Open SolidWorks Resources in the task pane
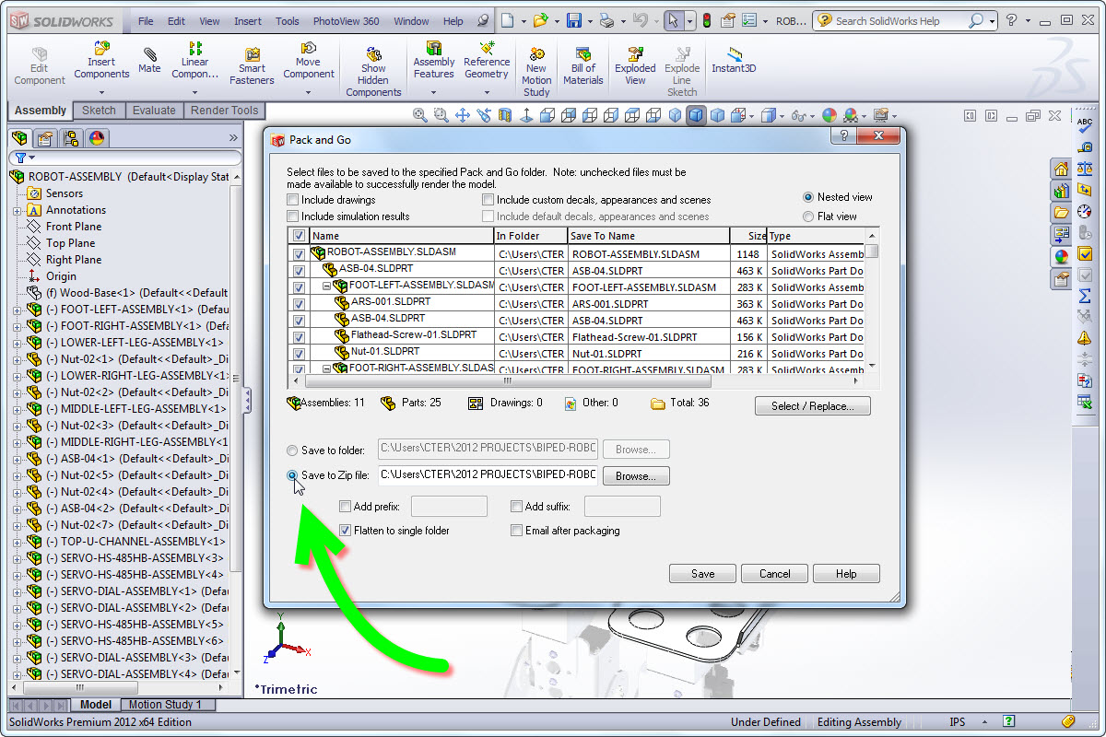The height and width of the screenshot is (737, 1106). (x=1061, y=169)
